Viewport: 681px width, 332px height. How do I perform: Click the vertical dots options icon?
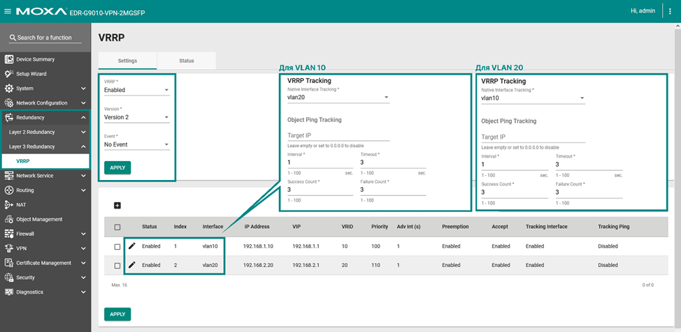(x=670, y=11)
